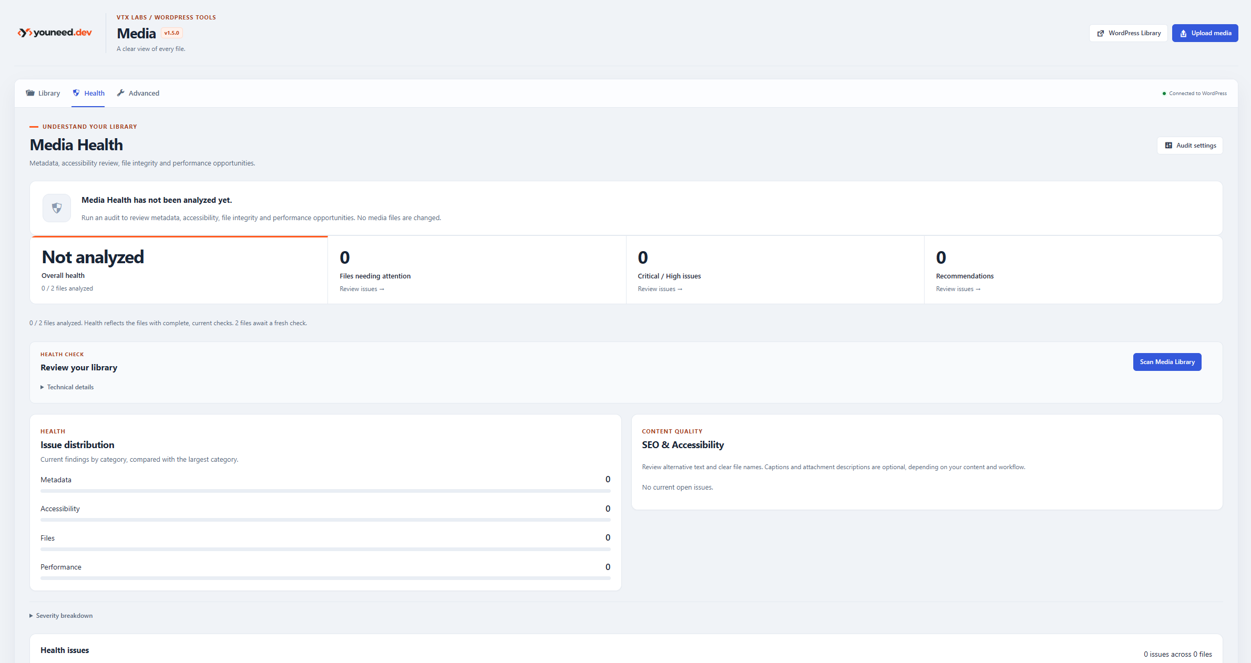This screenshot has height=663, width=1251.
Task: Click "Connected to WordPress" status text
Action: coord(1198,94)
